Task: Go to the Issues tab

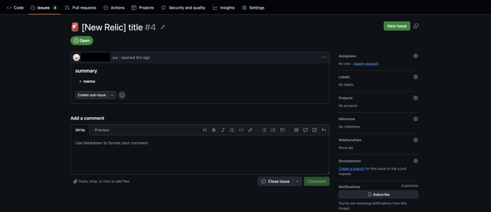Action: pos(44,8)
